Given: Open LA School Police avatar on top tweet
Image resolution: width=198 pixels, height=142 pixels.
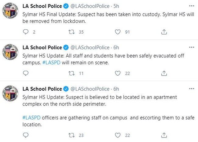Looking at the screenshot, I should 10,10.
